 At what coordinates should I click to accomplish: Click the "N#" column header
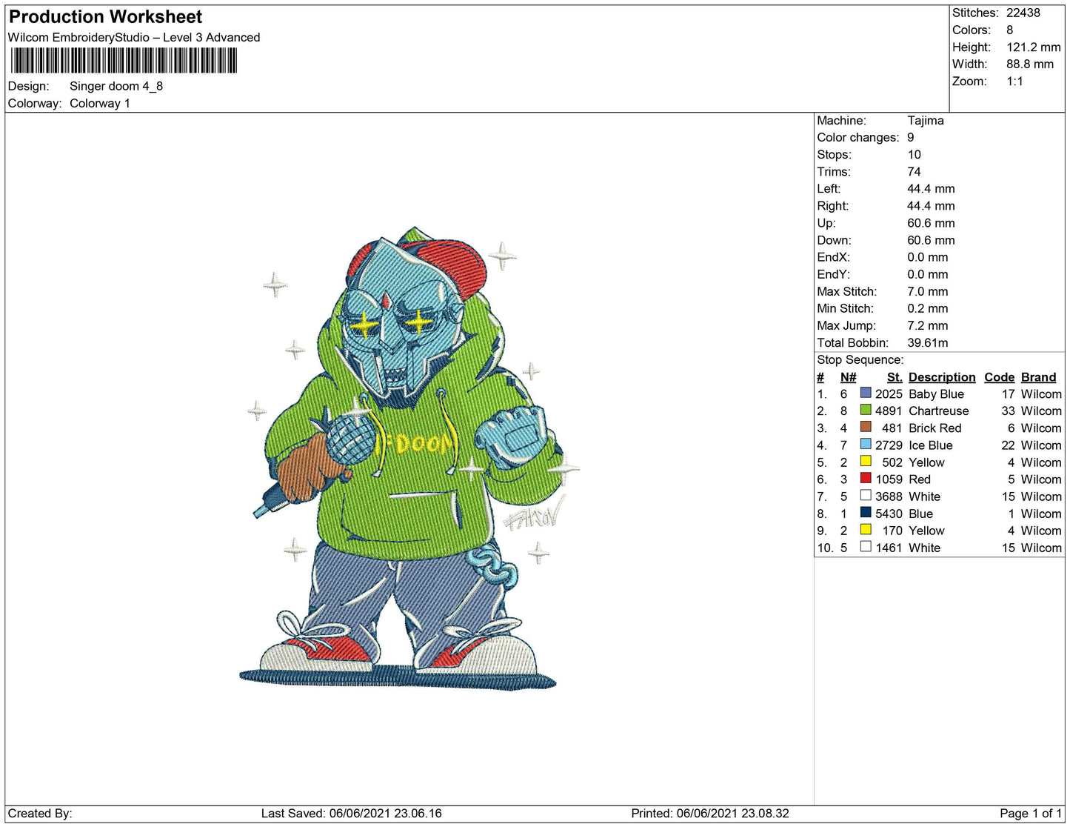coord(849,376)
